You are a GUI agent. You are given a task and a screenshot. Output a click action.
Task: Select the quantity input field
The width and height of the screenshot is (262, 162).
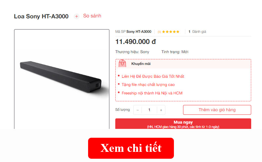tap(149, 110)
